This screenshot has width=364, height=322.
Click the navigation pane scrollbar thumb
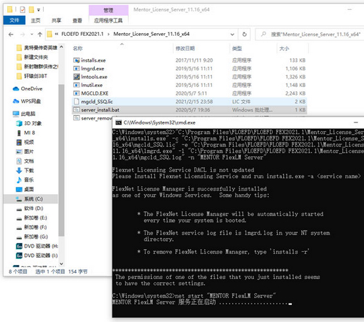(62, 160)
